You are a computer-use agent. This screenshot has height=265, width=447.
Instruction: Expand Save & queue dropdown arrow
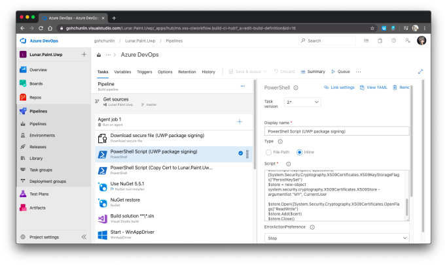pos(265,72)
